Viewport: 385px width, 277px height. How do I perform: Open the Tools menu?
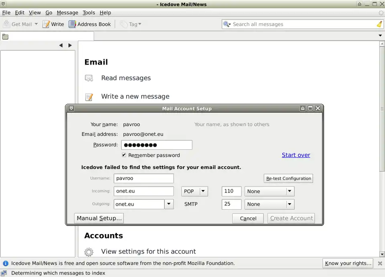coord(89,12)
